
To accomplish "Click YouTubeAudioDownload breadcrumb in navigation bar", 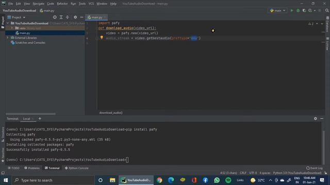I will (x=20, y=10).
